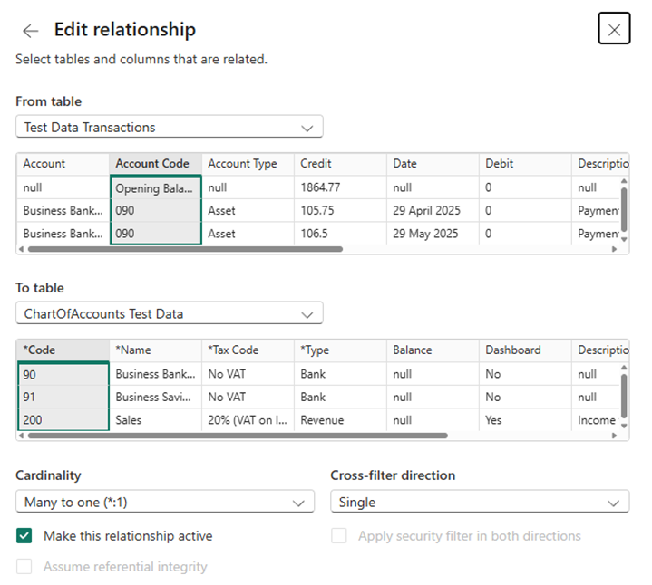Expand the Cross-filter direction dropdown
Screen dimensions: 652x585
click(479, 502)
